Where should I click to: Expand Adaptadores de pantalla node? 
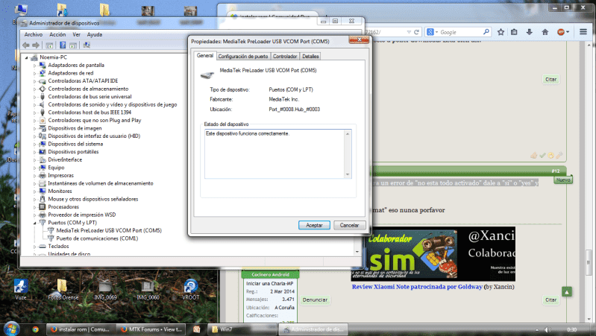(34, 66)
